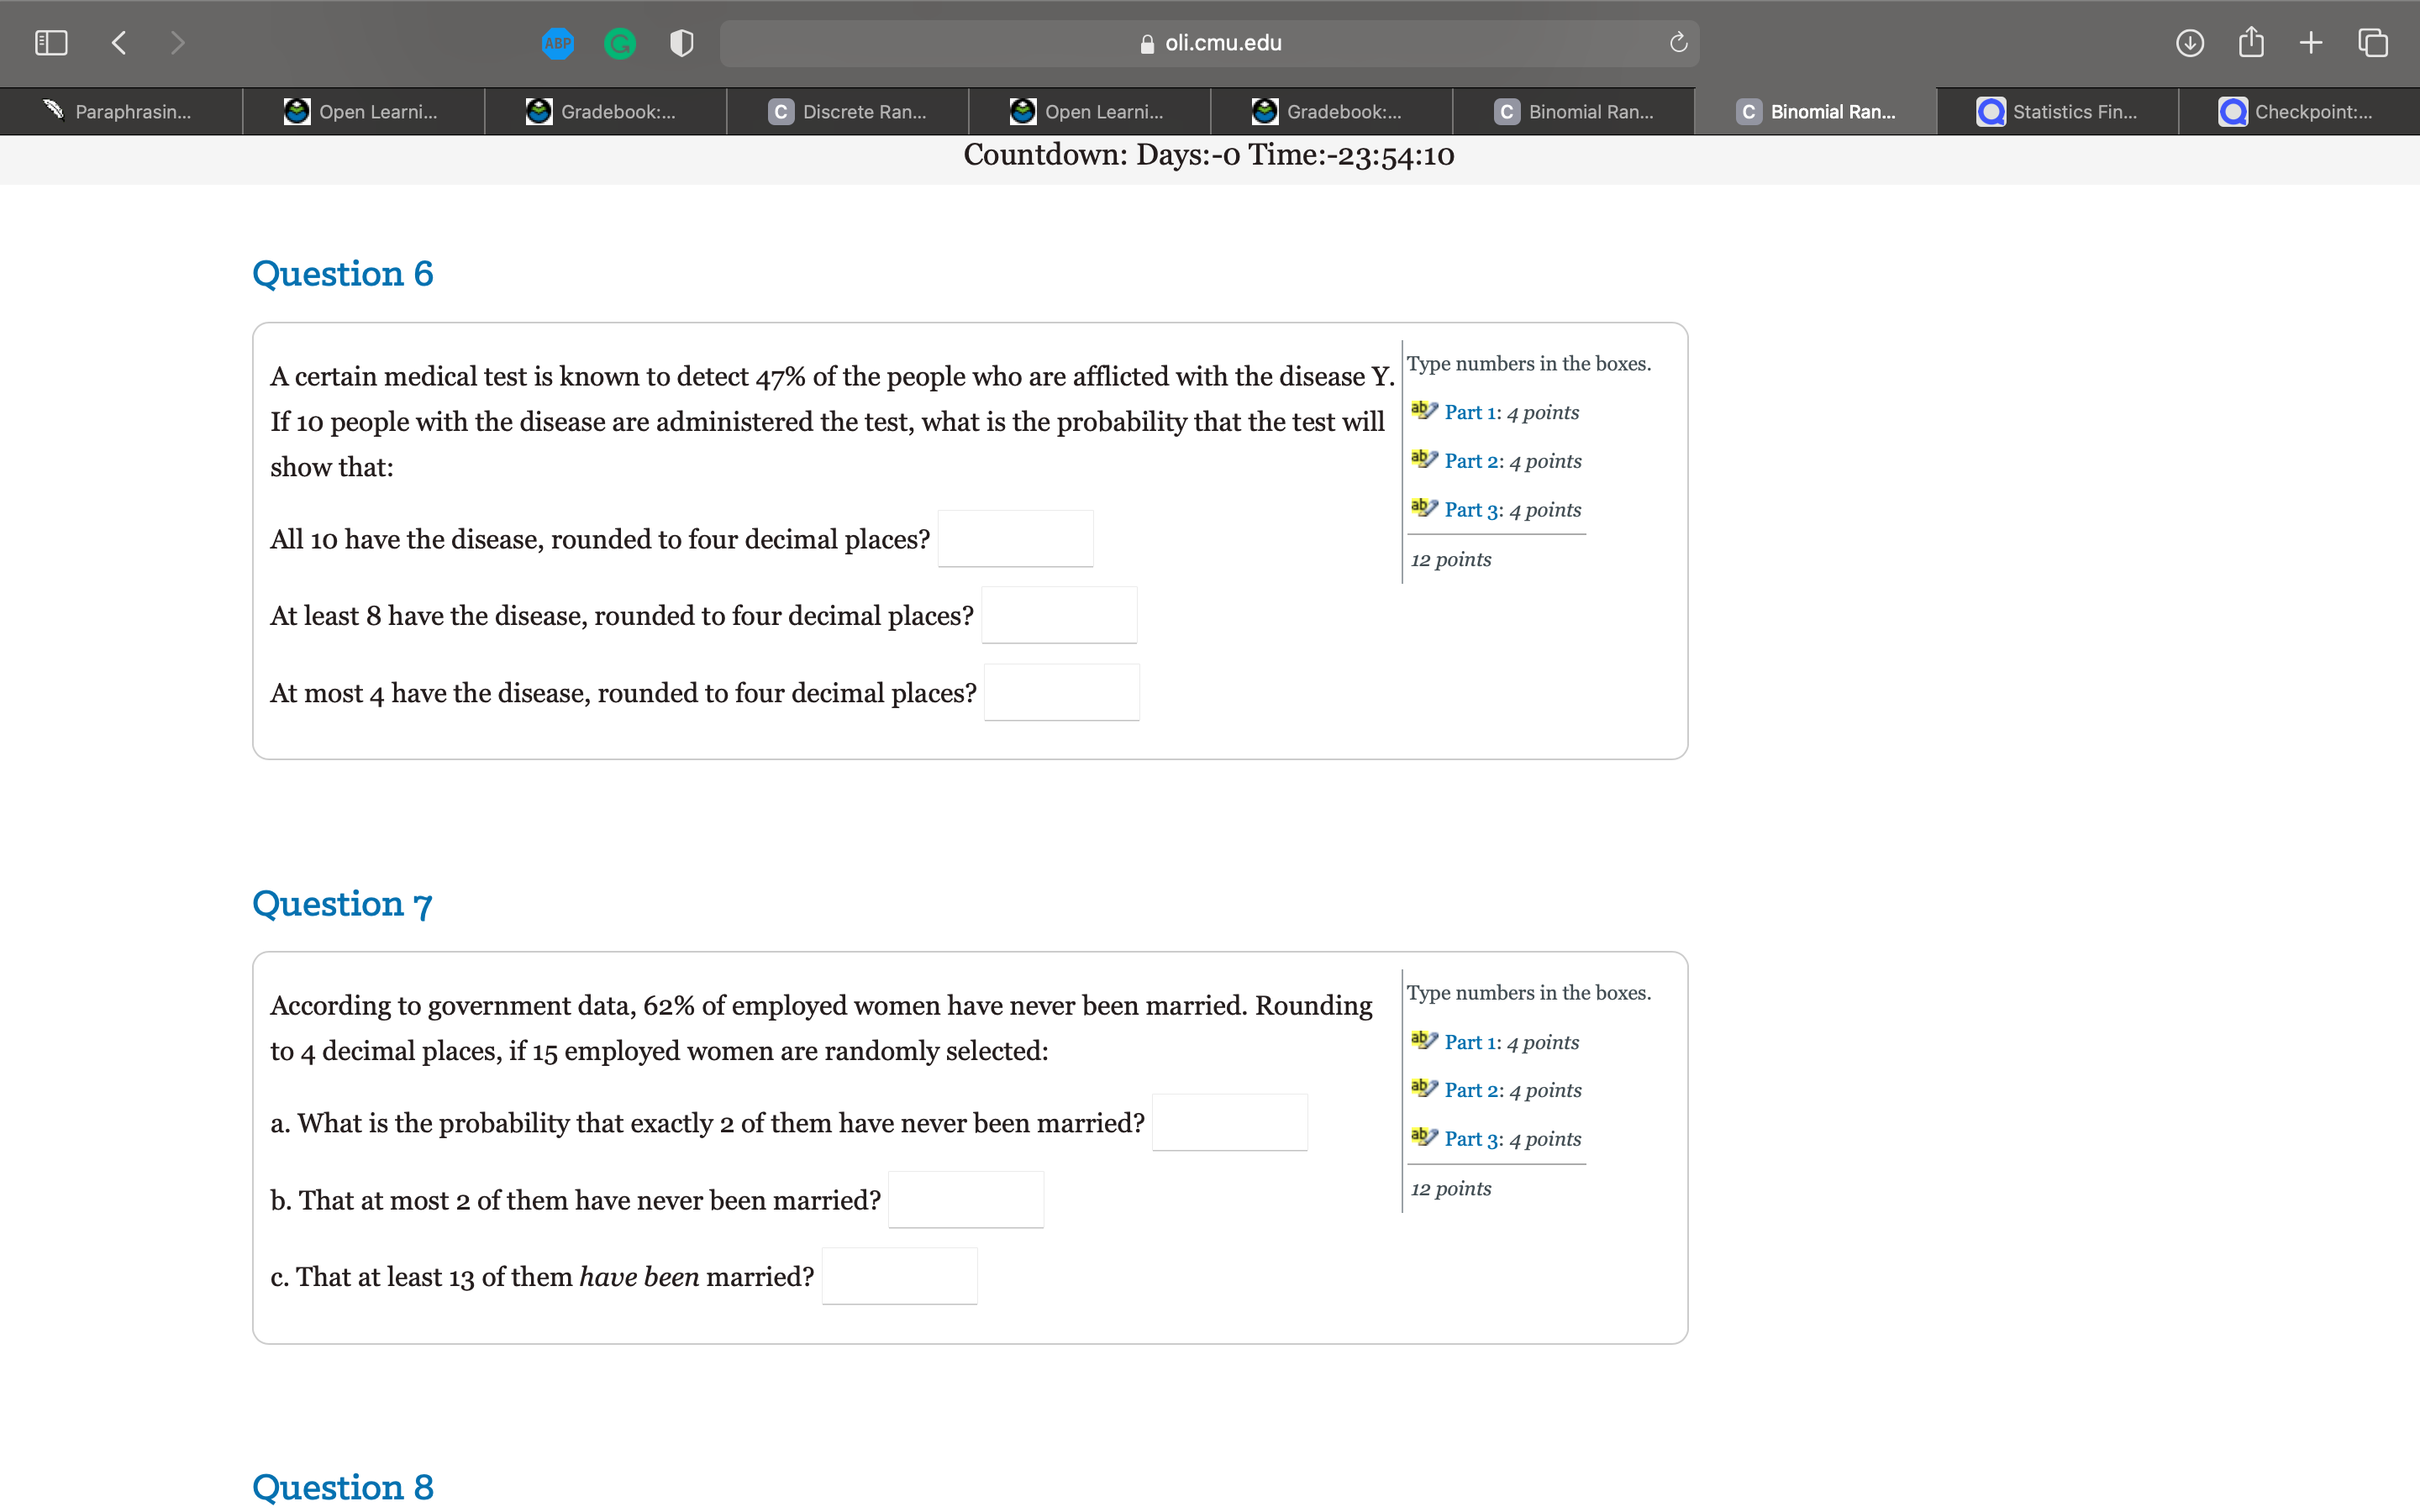Open the Downloads list
Viewport: 2420px width, 1512px height.
[2189, 42]
